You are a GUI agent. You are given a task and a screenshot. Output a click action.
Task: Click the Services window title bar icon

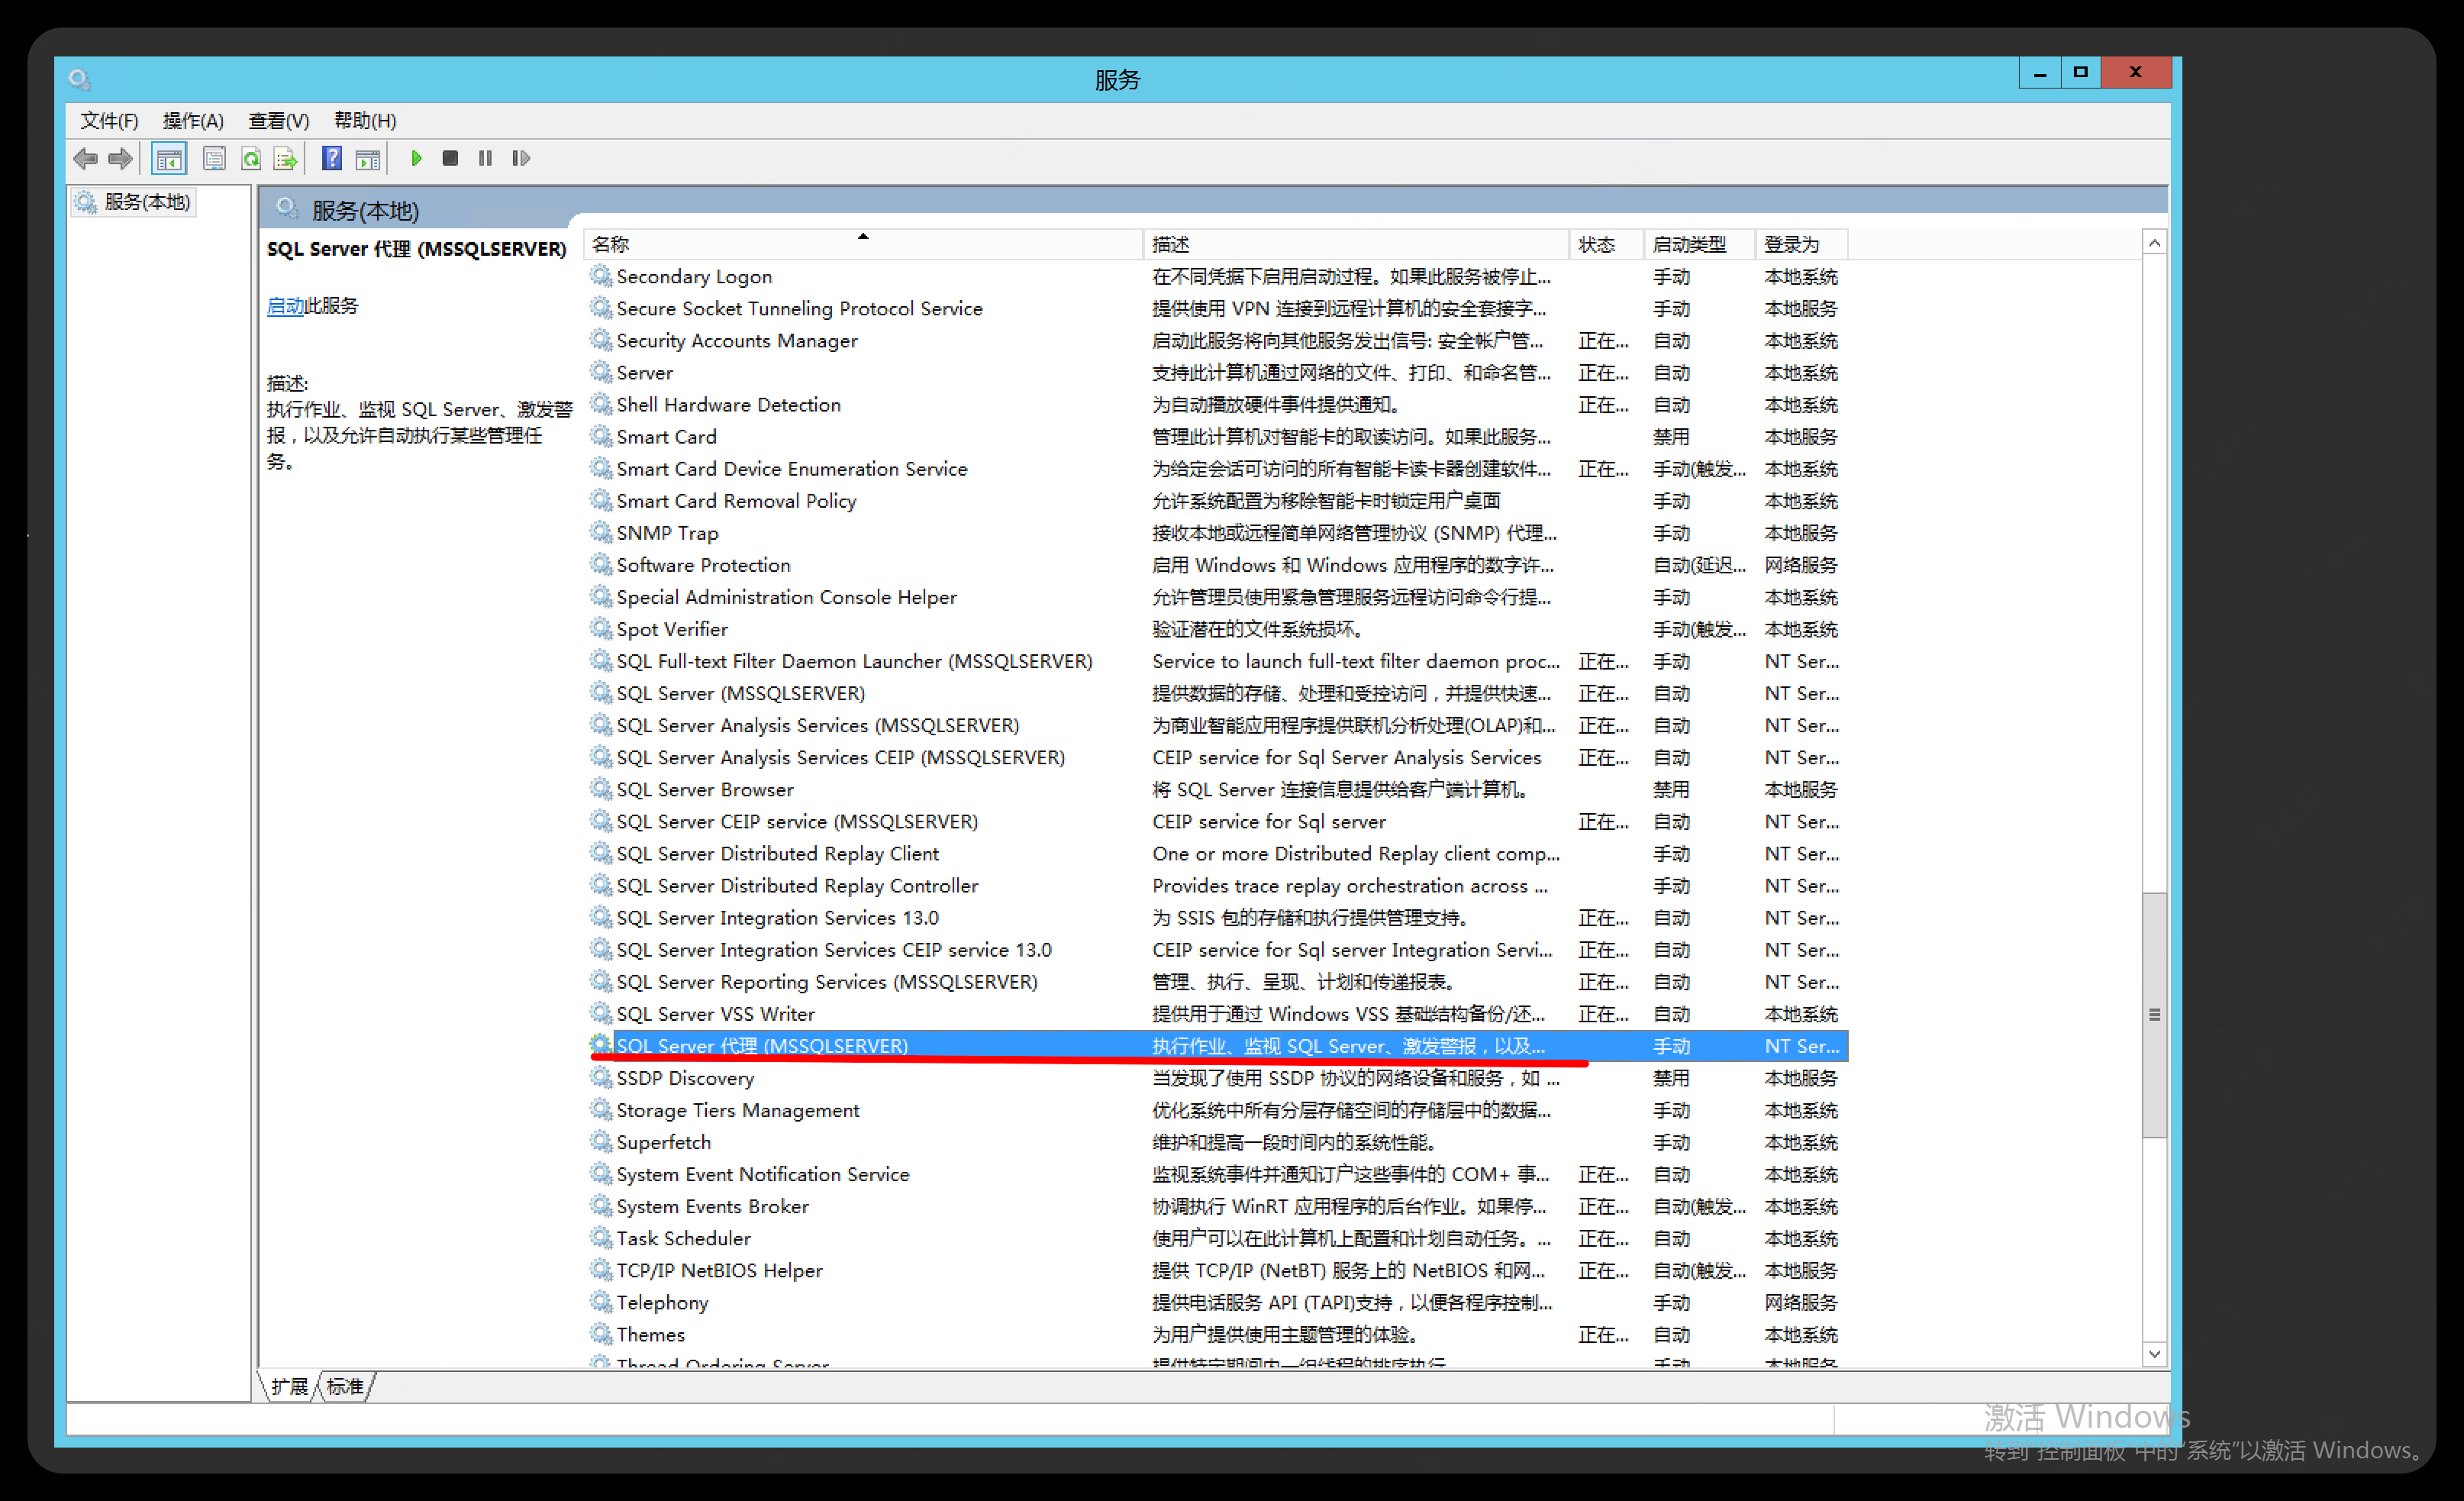coord(80,79)
